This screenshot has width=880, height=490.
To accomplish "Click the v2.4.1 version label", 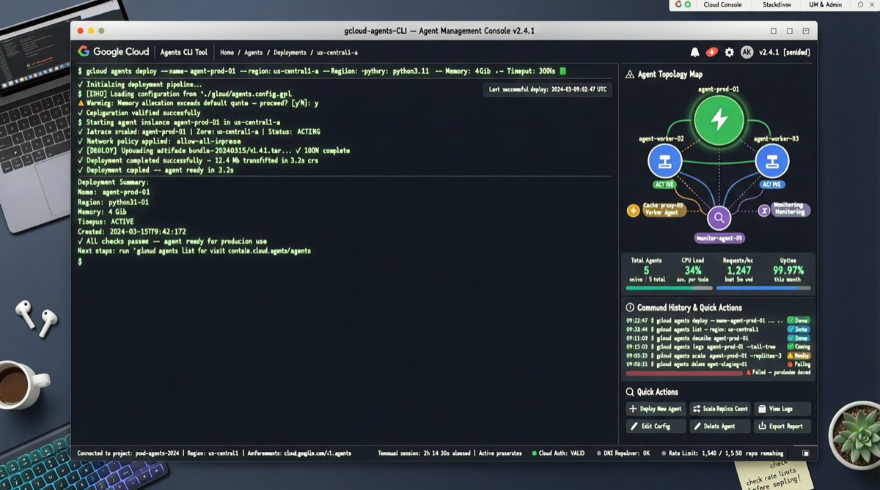I will [x=768, y=53].
